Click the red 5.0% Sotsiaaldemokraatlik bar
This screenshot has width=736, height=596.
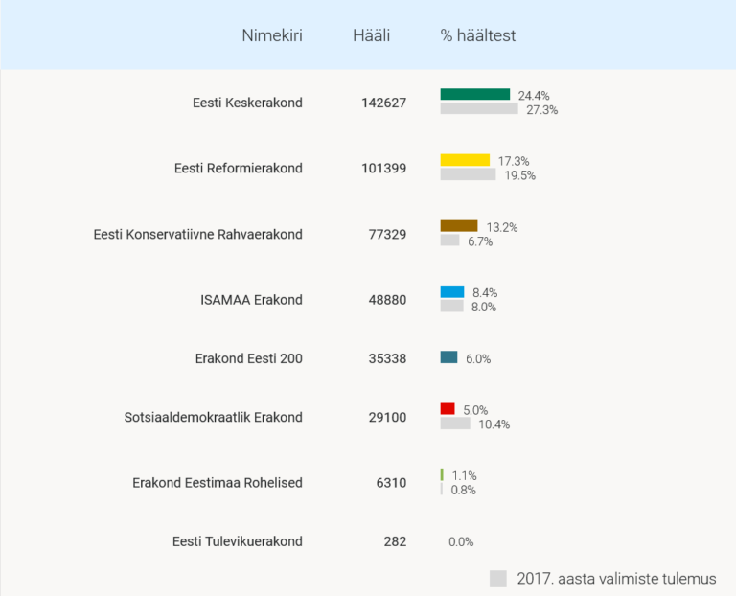(448, 408)
